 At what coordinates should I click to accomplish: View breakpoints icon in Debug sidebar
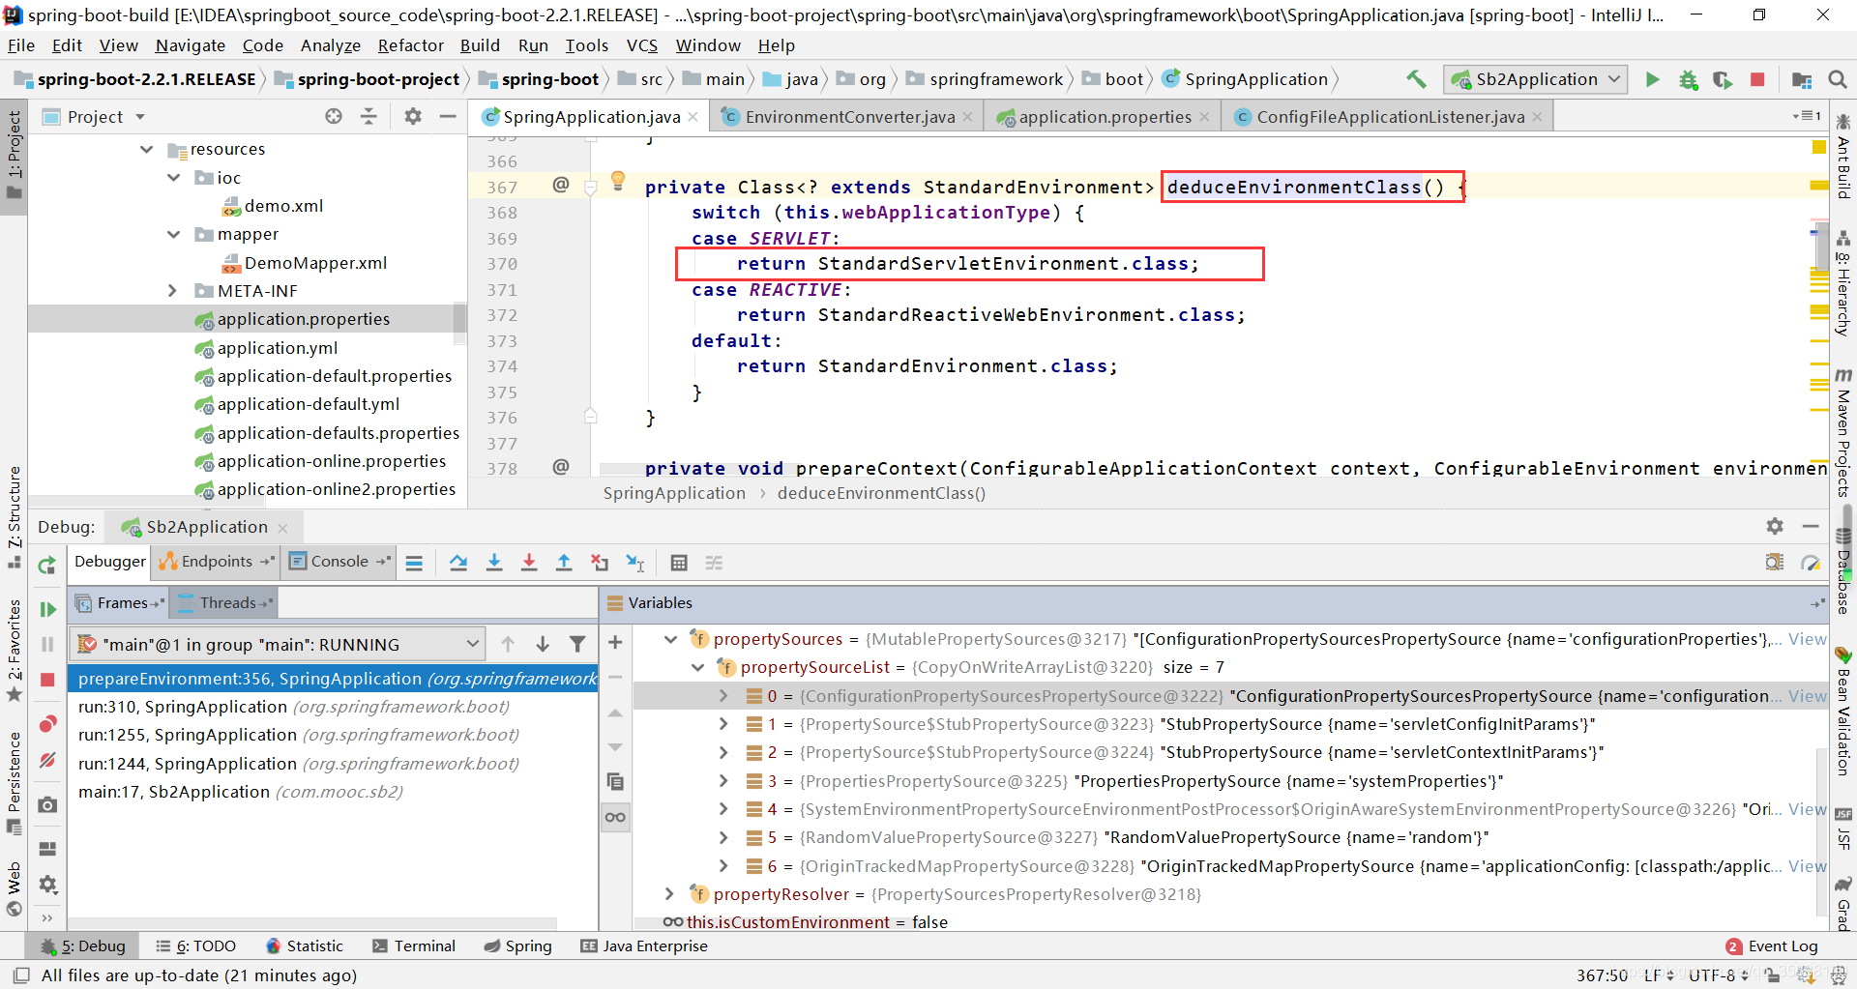46,724
